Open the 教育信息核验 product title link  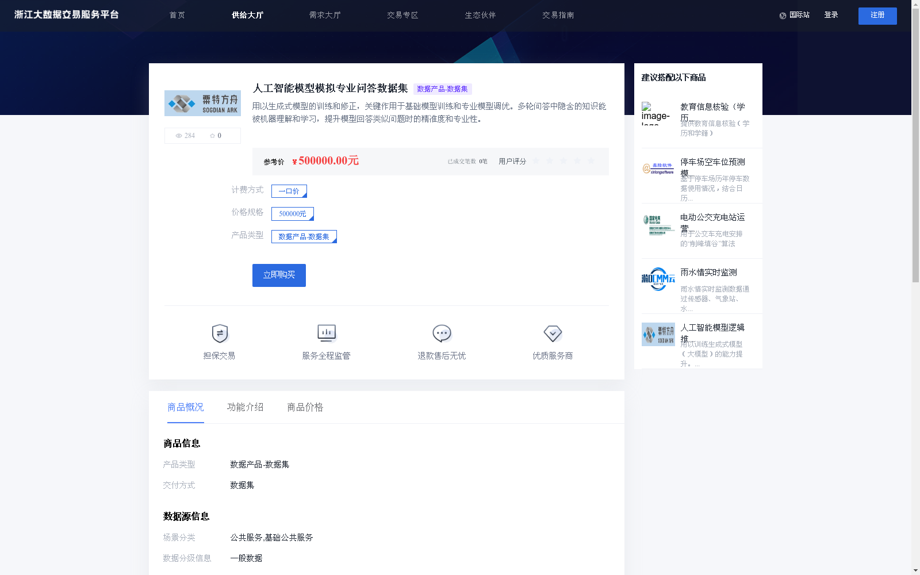[713, 112]
